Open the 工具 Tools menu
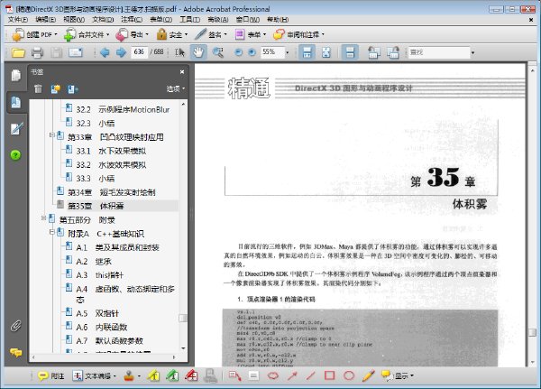Image resolution: width=541 pixels, height=389 pixels. click(189, 20)
